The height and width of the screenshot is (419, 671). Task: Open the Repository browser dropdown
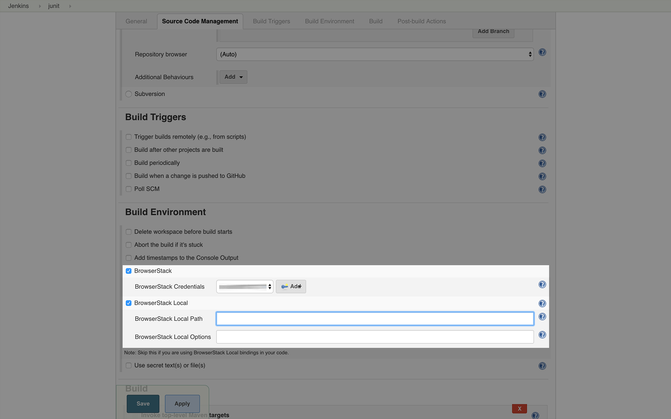pos(375,54)
